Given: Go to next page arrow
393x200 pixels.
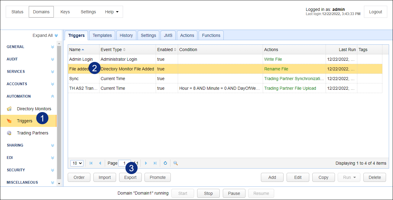Looking at the screenshot, I should point(146,163).
